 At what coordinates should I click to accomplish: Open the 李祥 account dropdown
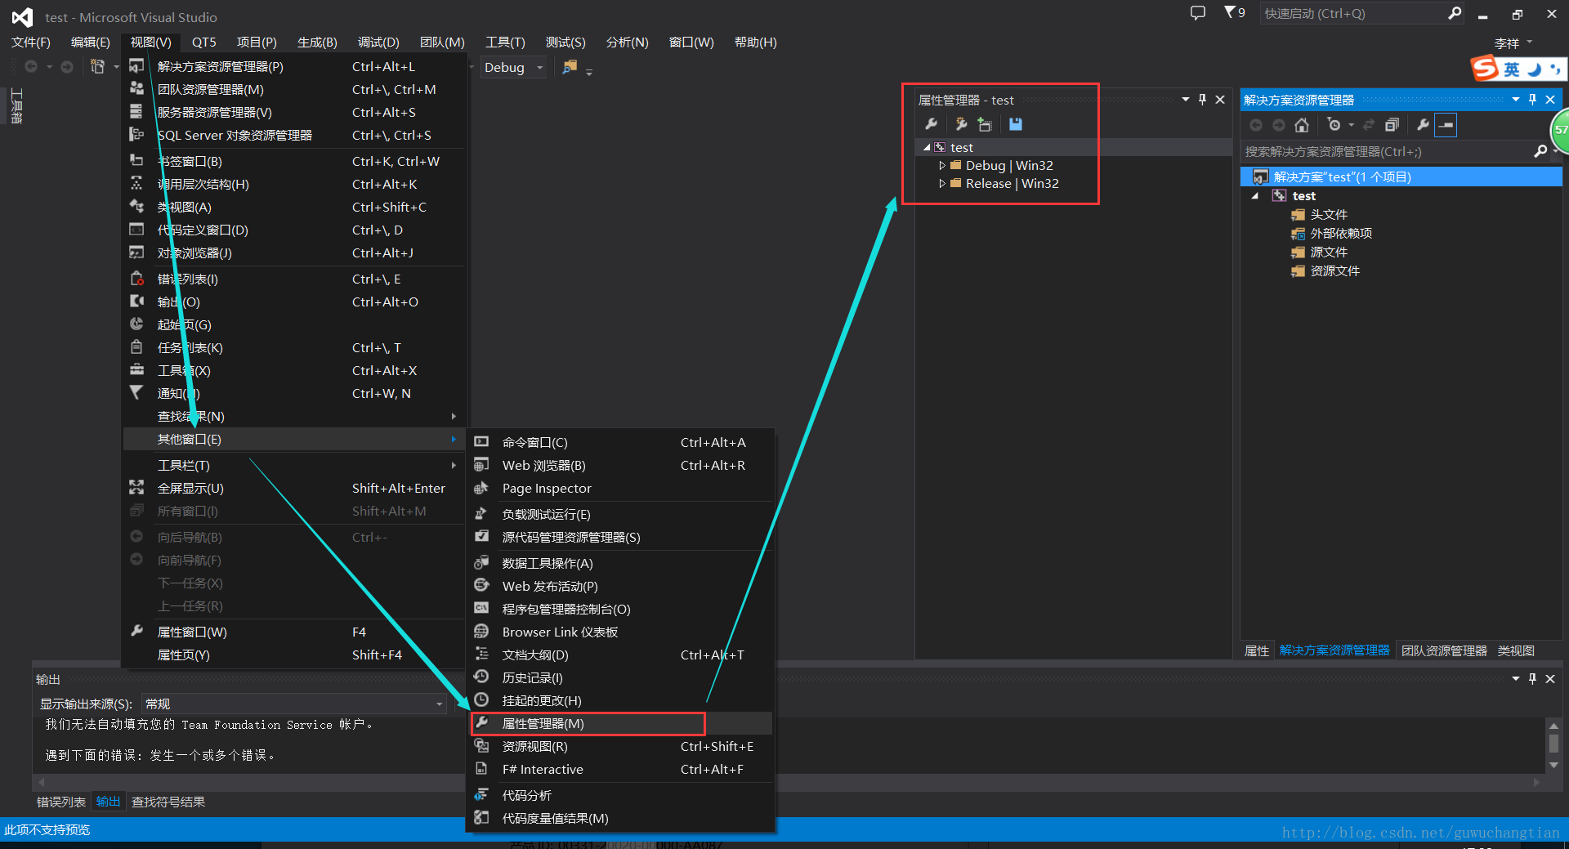point(1513,42)
